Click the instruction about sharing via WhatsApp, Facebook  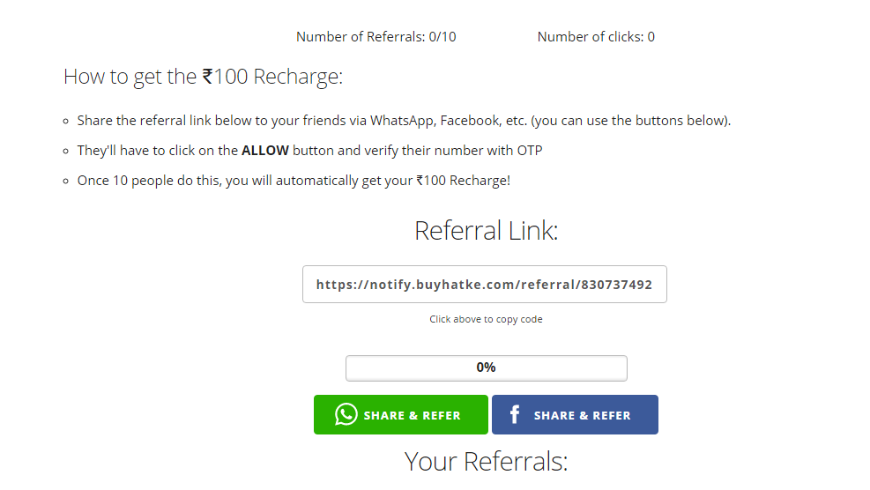coord(404,121)
